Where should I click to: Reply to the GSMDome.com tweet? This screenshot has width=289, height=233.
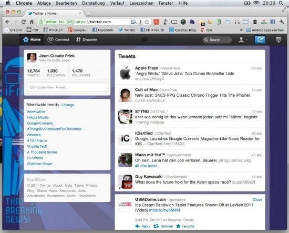tap(142, 226)
